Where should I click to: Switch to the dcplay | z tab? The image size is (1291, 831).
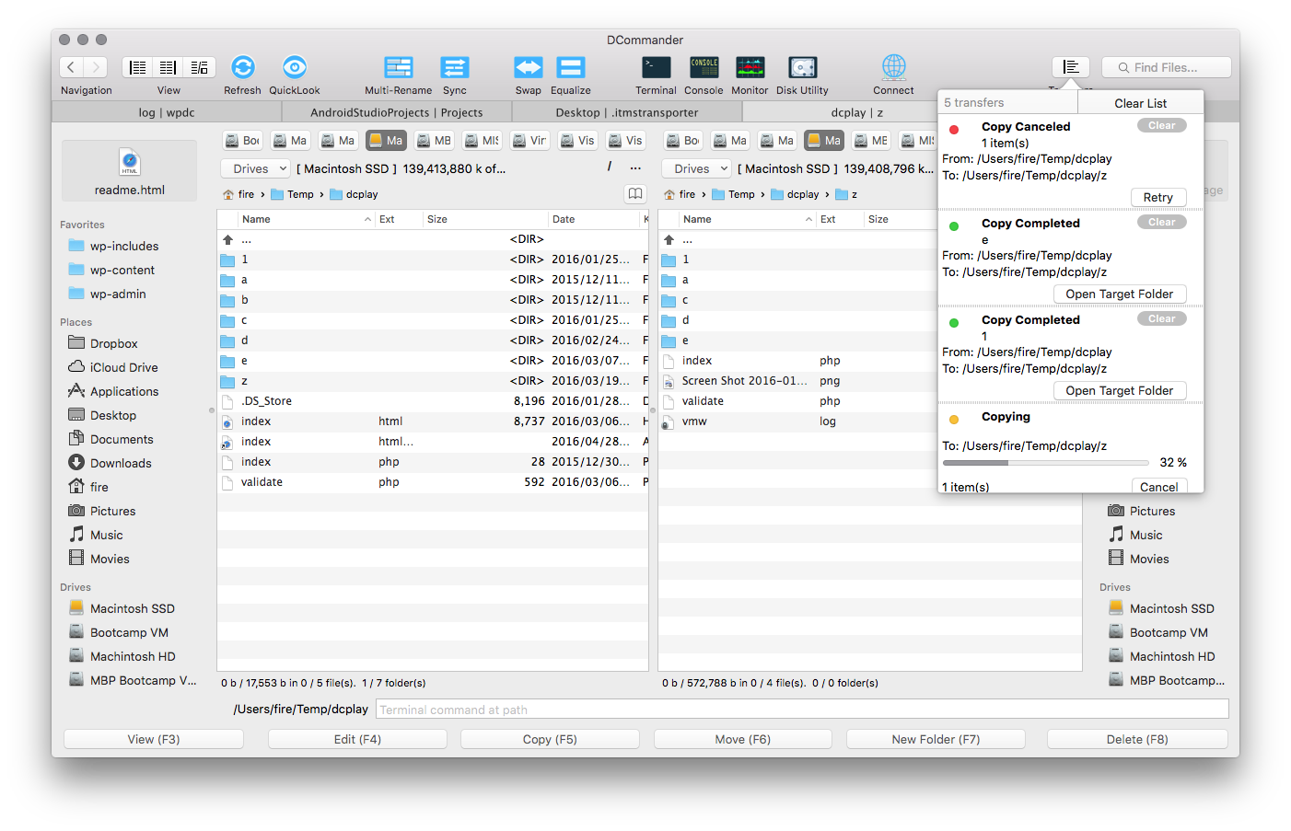[x=856, y=112]
